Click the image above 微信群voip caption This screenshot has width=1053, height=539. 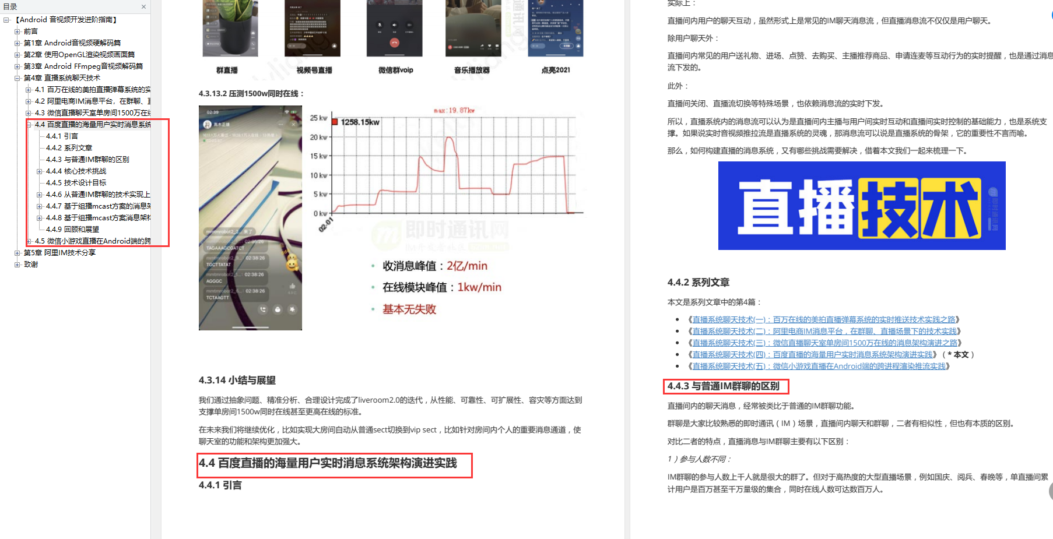click(x=394, y=28)
